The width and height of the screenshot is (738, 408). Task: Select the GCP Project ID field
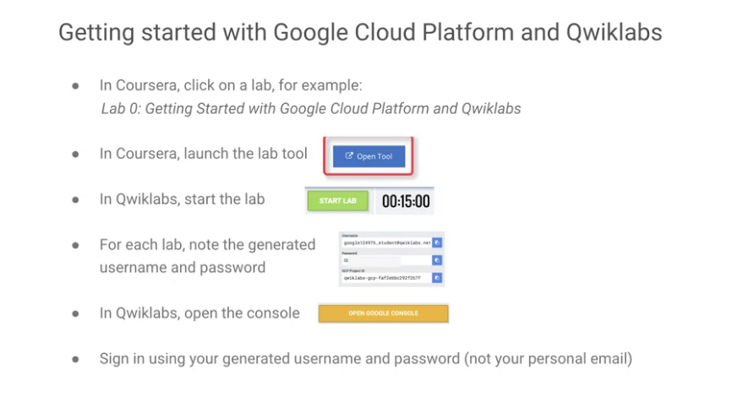(x=386, y=278)
